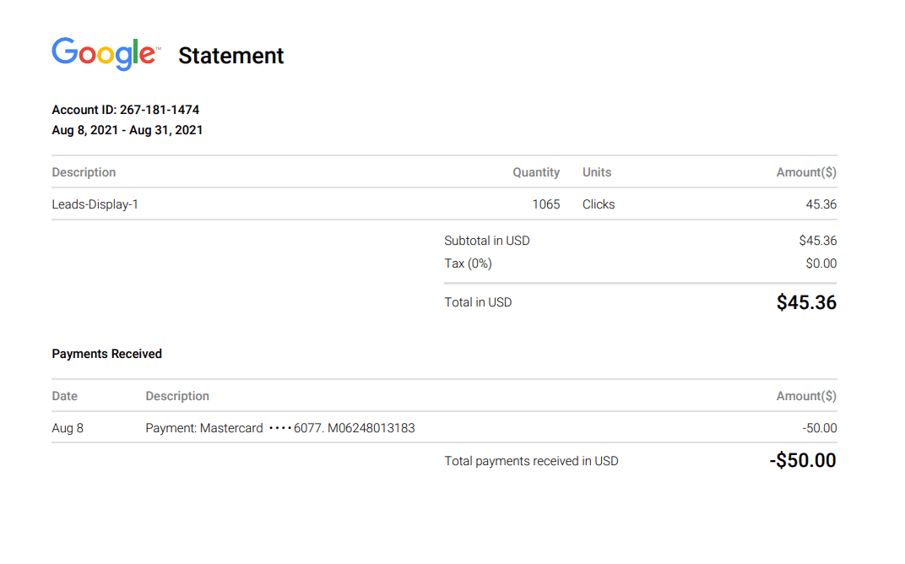Select the Total in USD amount $45.36
This screenshot has height=564, width=905.
pos(806,302)
